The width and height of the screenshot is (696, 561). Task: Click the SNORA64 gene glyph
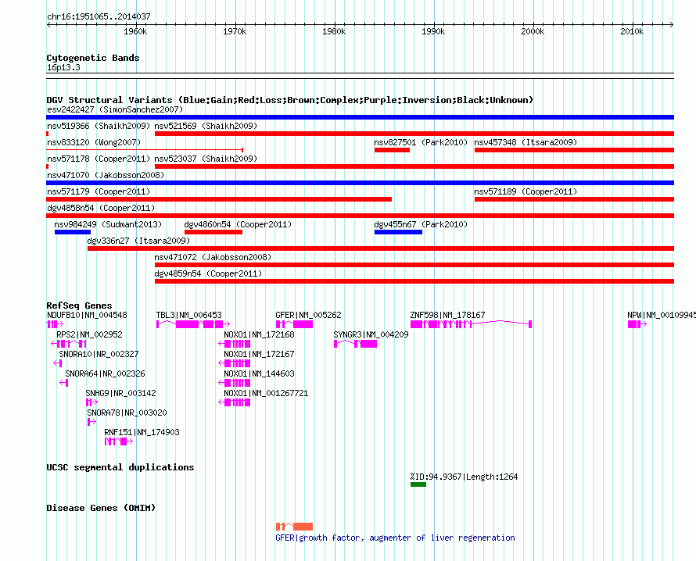click(64, 383)
